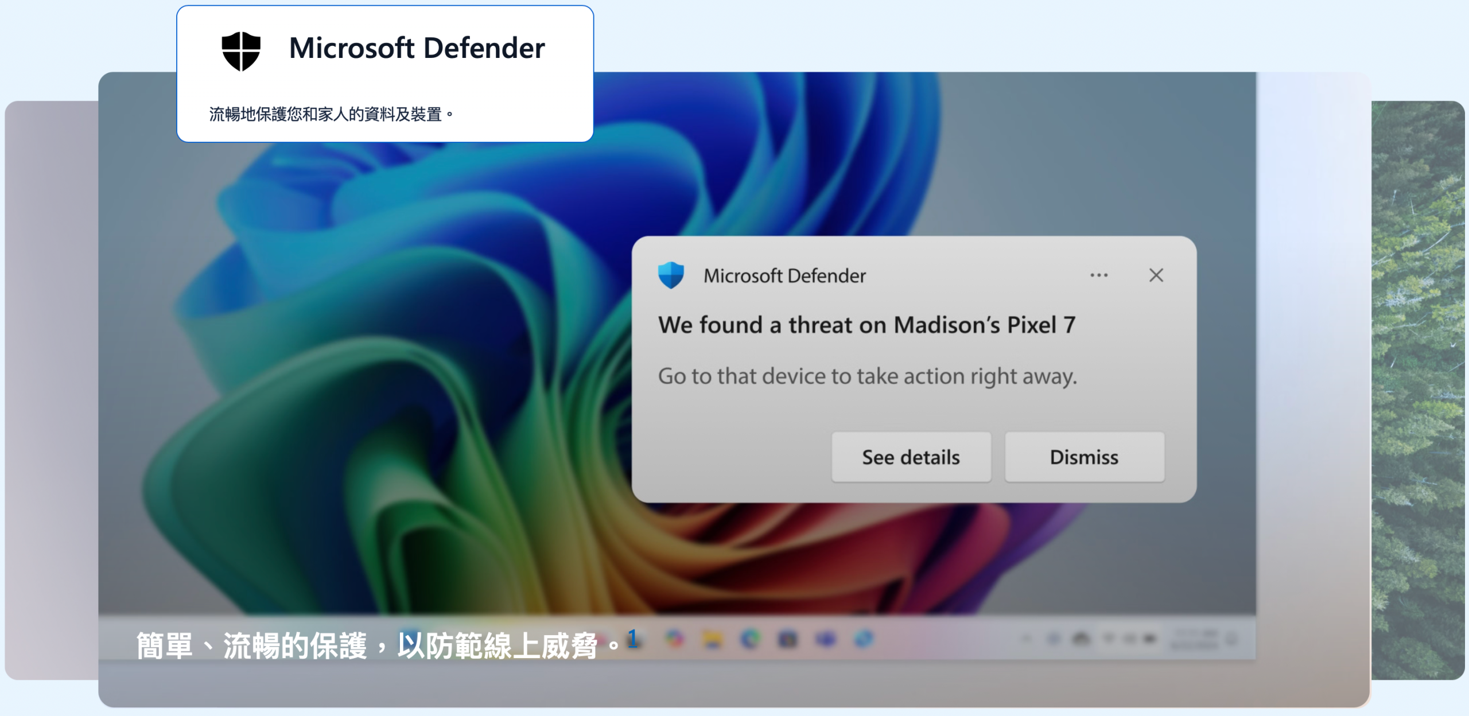Select the Microsoft Defender title card heading
This screenshot has width=1469, height=716.
point(417,48)
